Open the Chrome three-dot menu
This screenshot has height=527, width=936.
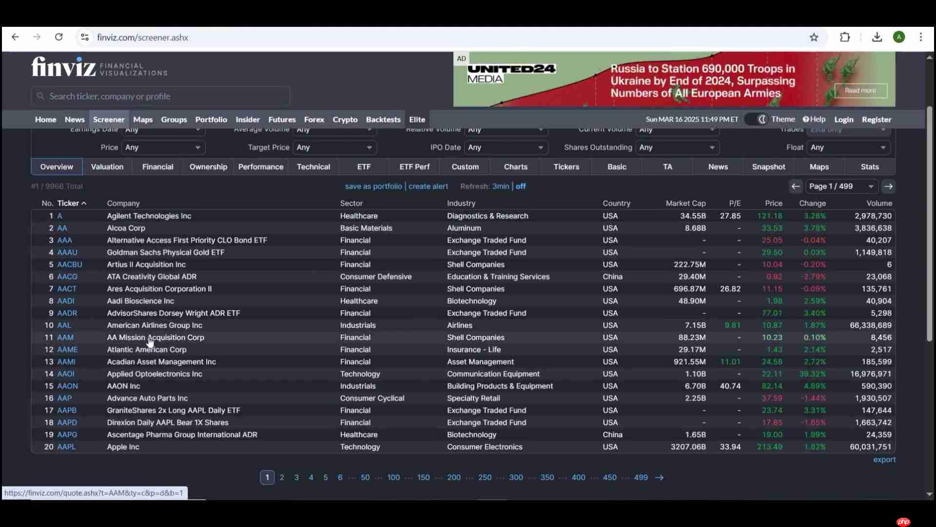click(x=921, y=37)
